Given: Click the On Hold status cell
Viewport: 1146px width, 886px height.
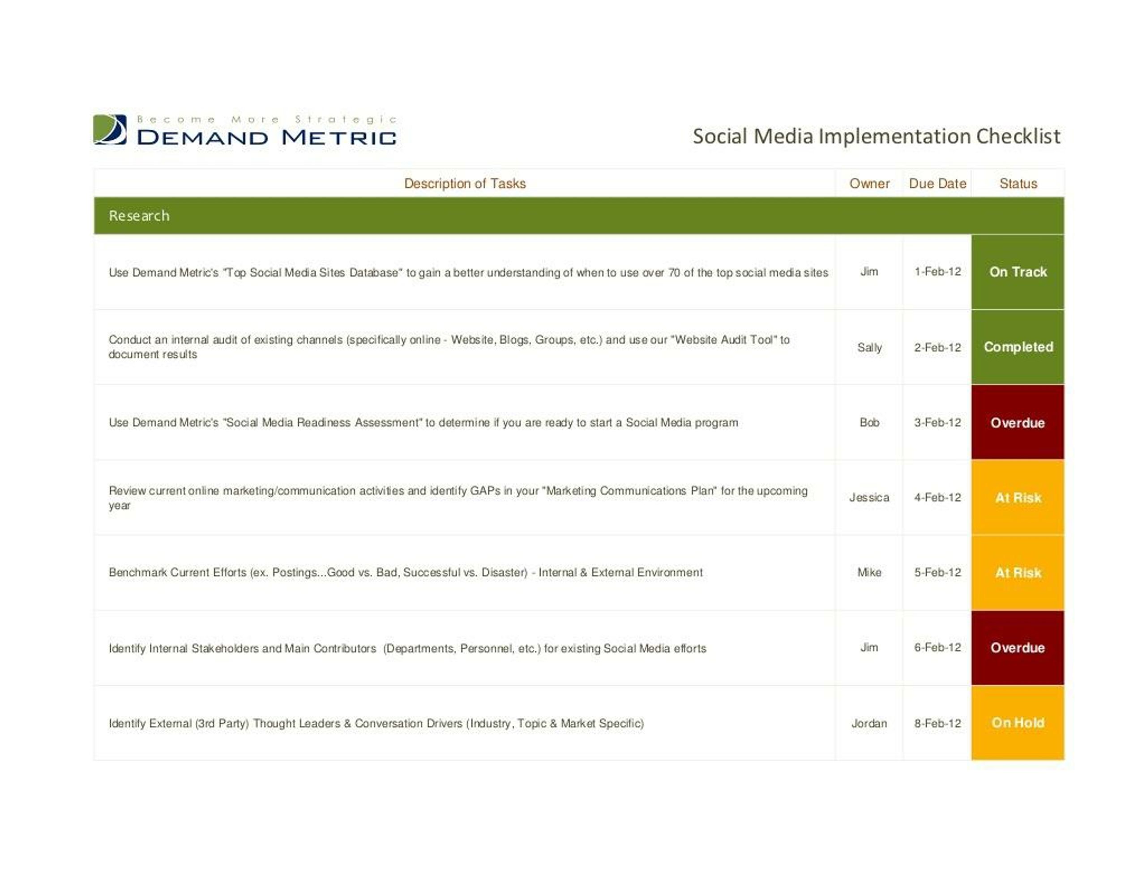Looking at the screenshot, I should 1018,723.
